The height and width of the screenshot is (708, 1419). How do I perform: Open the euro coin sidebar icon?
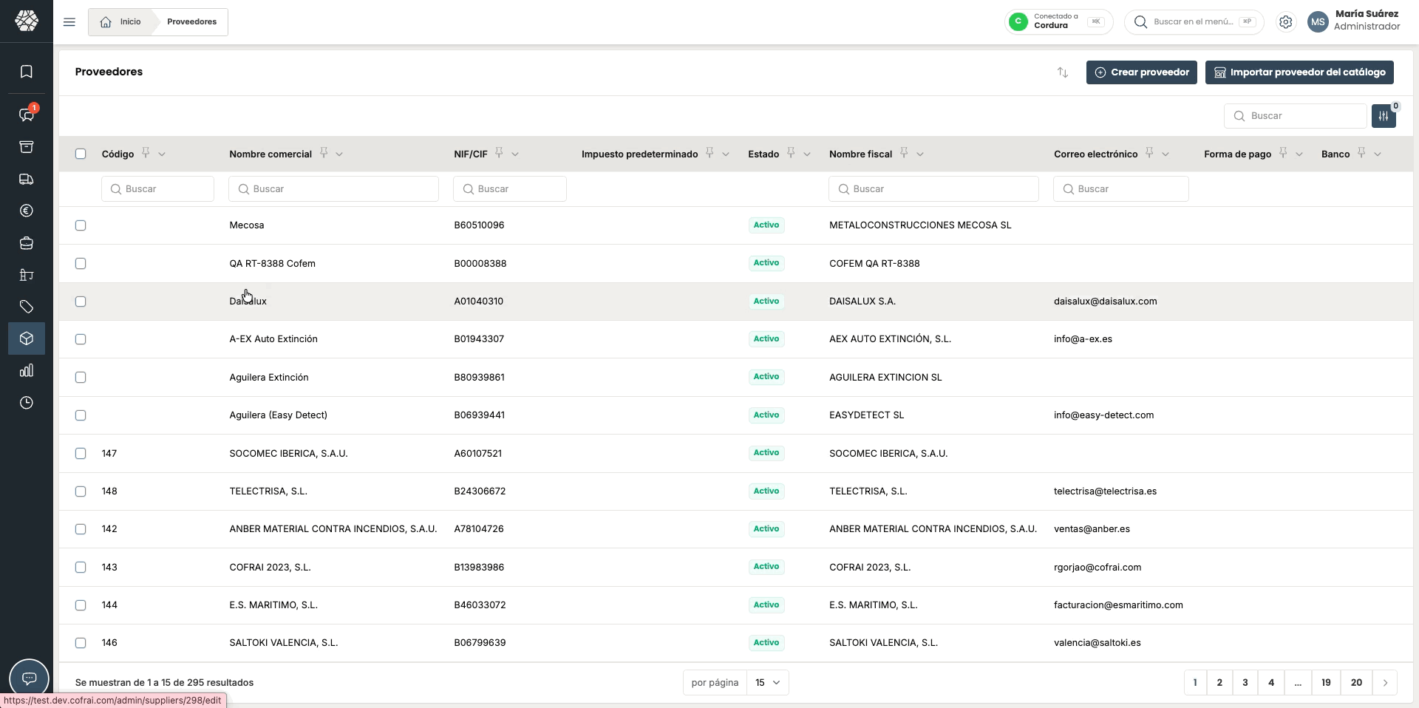(27, 211)
